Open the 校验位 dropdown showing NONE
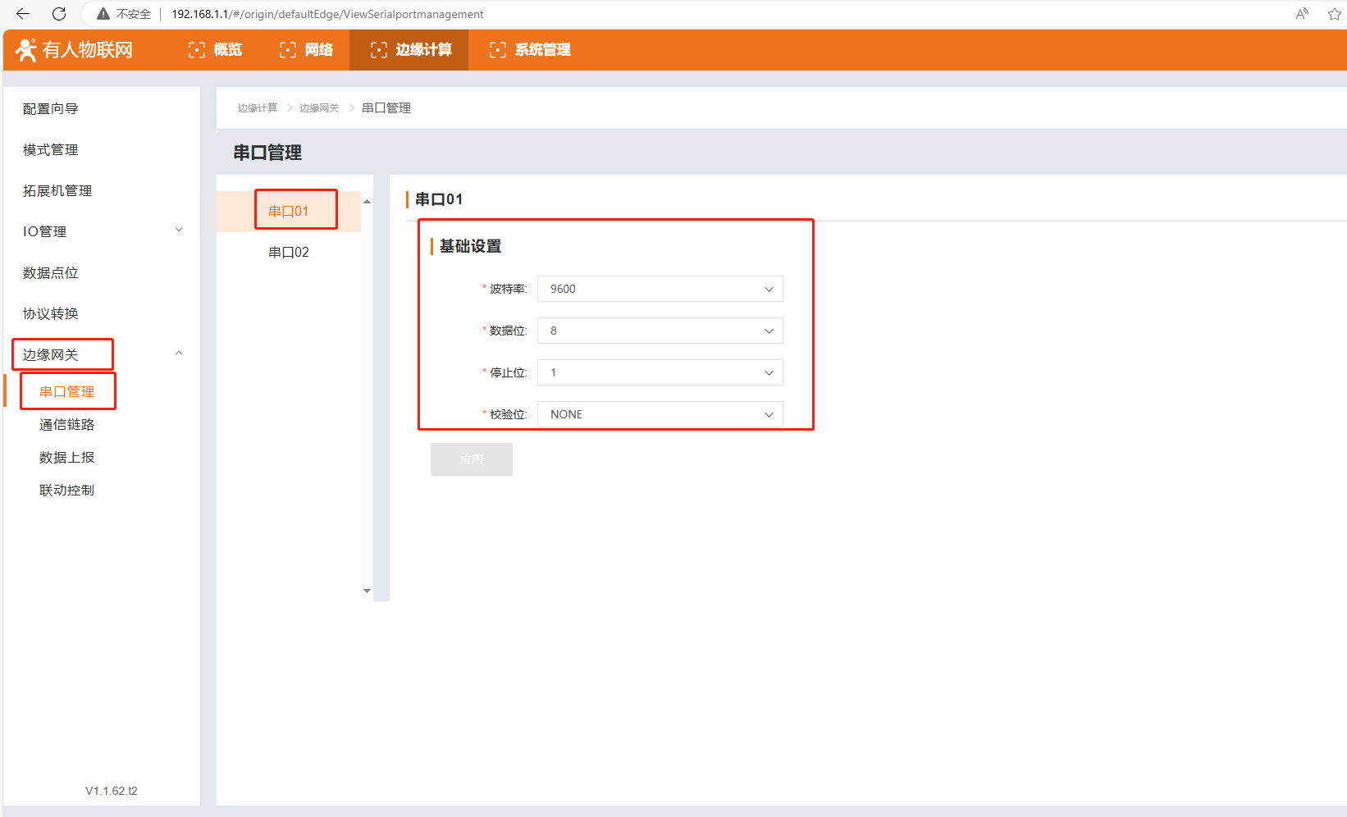The height and width of the screenshot is (817, 1347). 660,414
